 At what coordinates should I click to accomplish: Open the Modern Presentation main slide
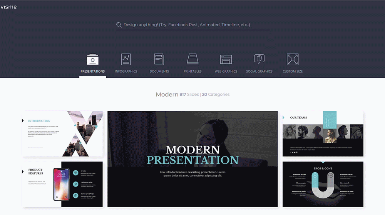coord(192,159)
